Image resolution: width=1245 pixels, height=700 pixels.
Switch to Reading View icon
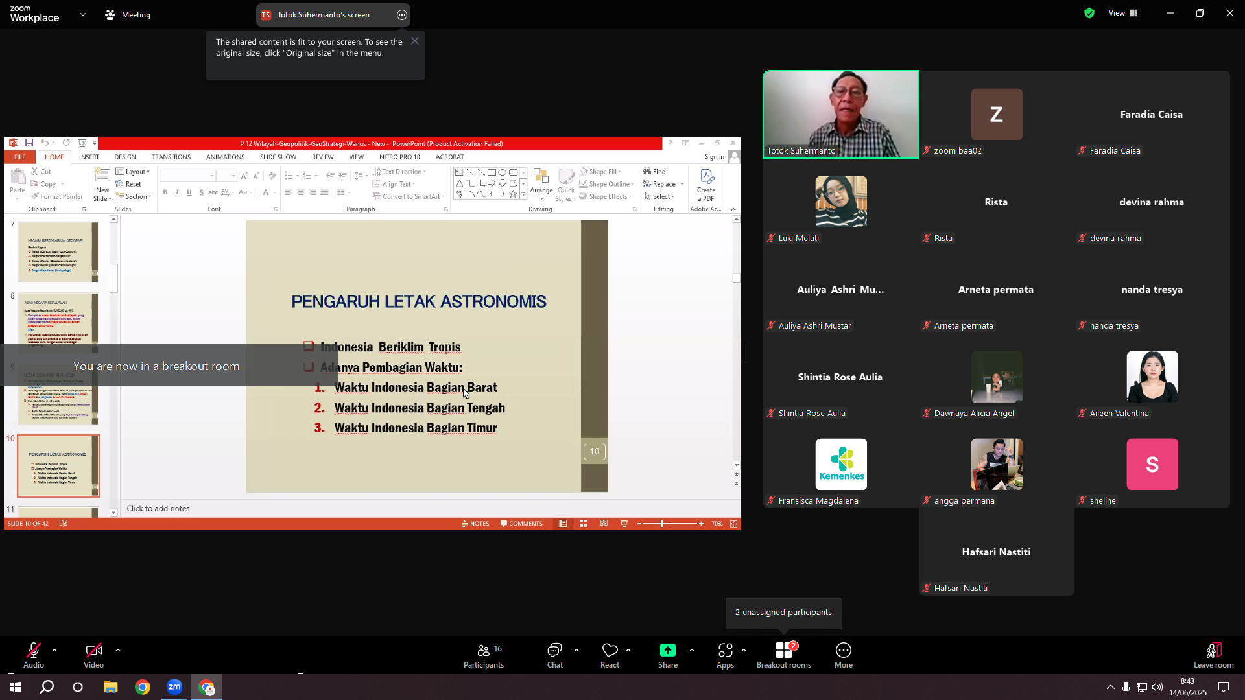(604, 524)
